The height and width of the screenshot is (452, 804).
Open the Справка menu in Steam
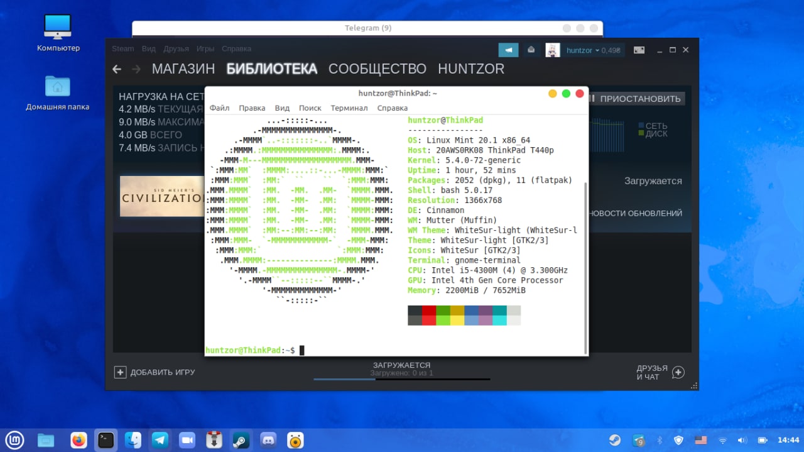(x=236, y=48)
